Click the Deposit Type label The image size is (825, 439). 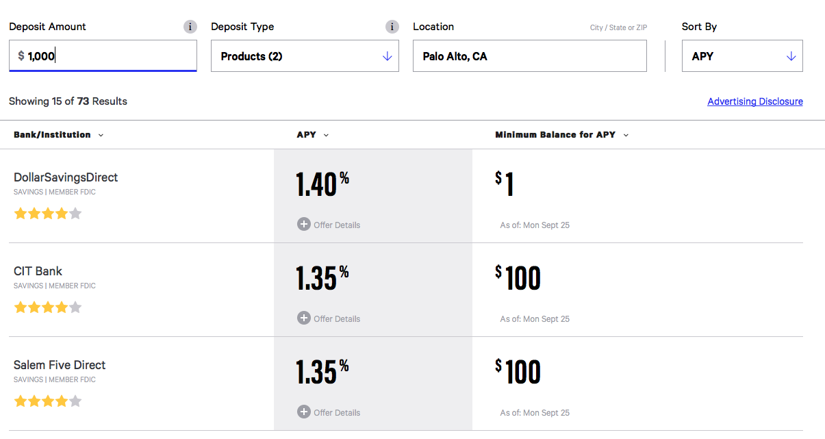point(242,27)
